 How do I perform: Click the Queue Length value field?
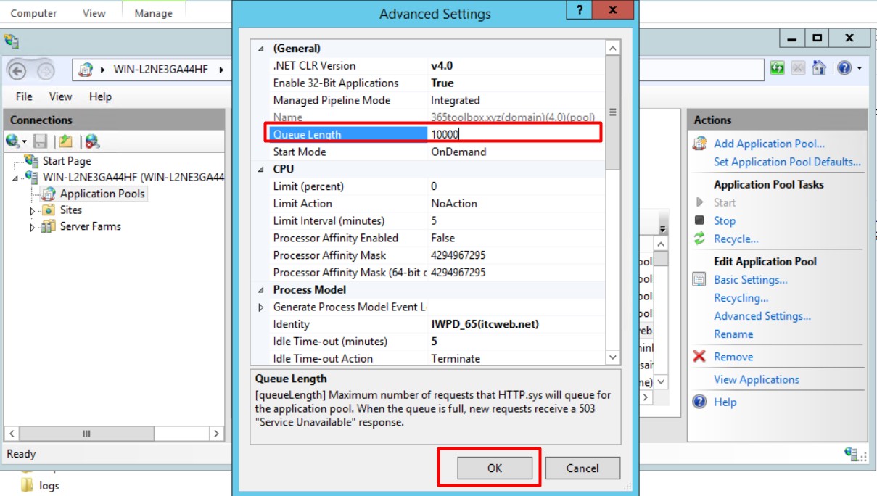514,134
